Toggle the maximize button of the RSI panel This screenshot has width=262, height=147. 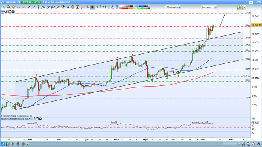click(x=37, y=119)
